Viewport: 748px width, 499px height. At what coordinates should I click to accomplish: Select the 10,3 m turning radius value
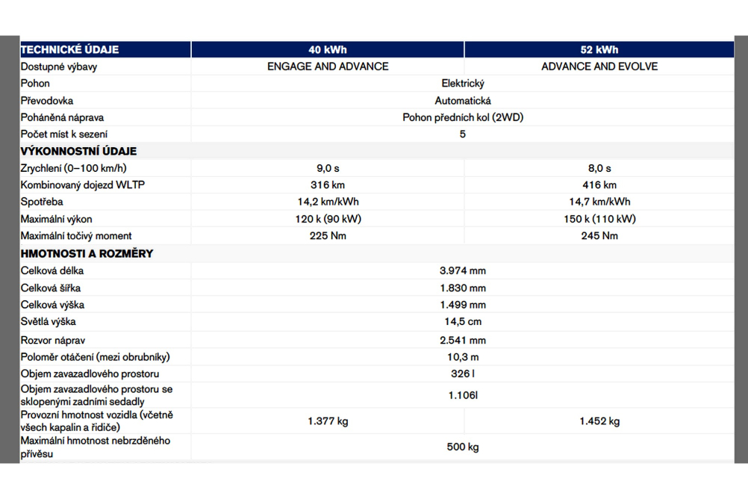(x=463, y=358)
